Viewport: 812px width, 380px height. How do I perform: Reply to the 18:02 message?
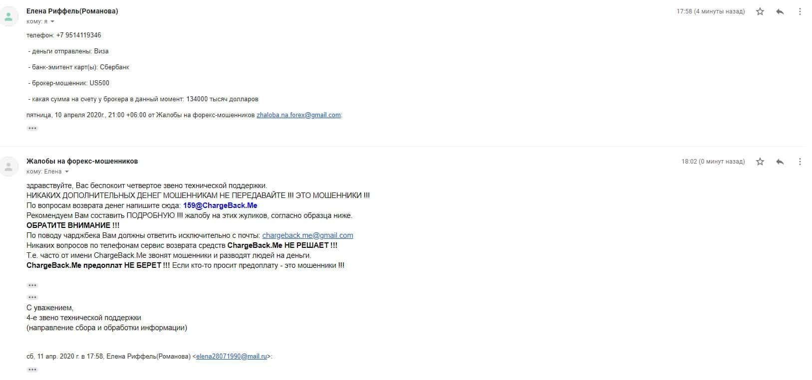pos(780,162)
